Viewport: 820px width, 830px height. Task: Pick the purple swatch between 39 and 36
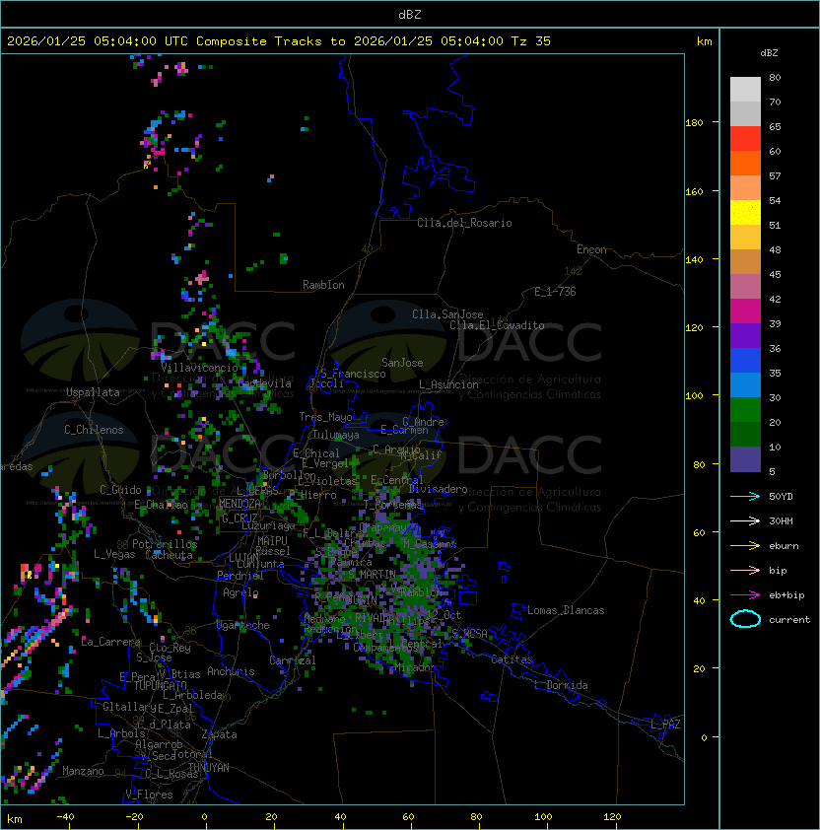[x=745, y=335]
